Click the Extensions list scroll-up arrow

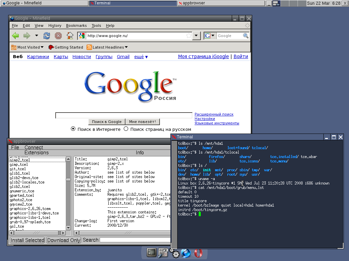[x=68, y=159]
